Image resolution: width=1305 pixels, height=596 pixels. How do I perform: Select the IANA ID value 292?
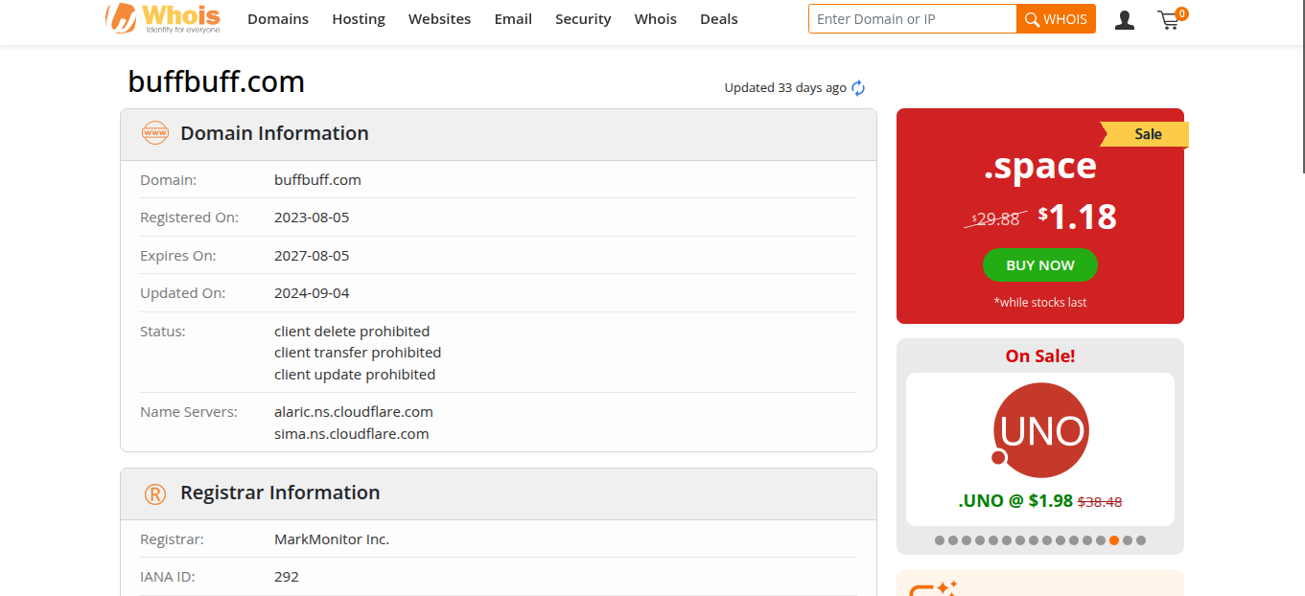click(x=287, y=577)
